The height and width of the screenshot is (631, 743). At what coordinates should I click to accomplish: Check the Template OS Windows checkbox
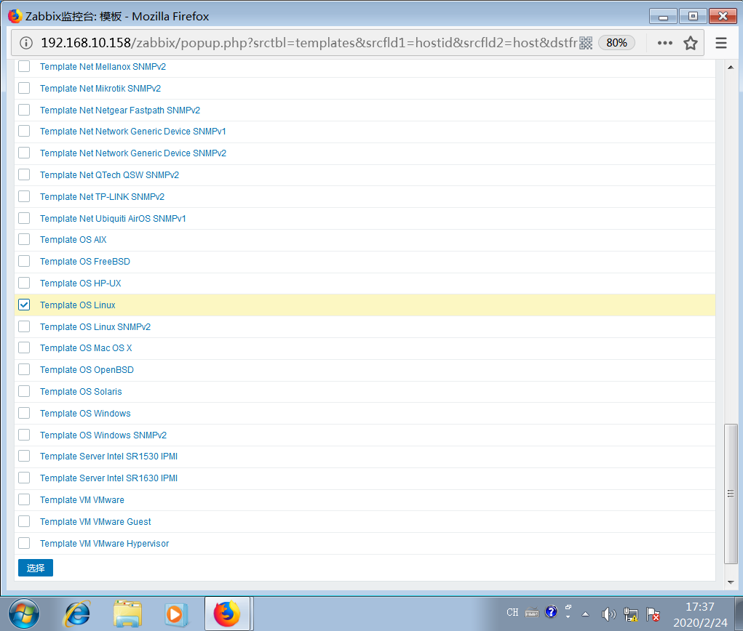[24, 413]
